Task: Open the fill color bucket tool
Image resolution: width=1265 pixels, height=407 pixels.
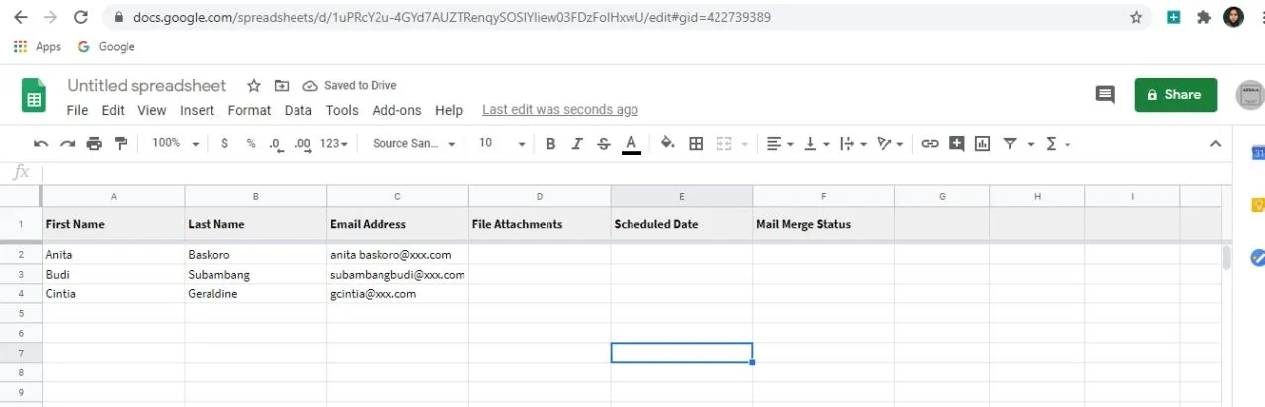Action: [667, 143]
